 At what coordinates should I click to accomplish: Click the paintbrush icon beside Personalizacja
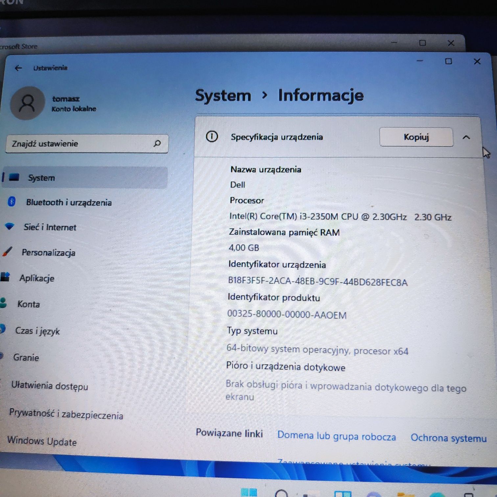click(x=7, y=252)
